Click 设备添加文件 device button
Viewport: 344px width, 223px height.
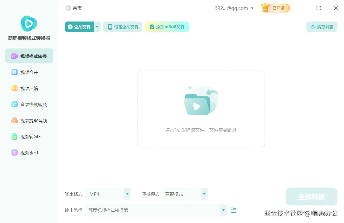click(x=123, y=27)
